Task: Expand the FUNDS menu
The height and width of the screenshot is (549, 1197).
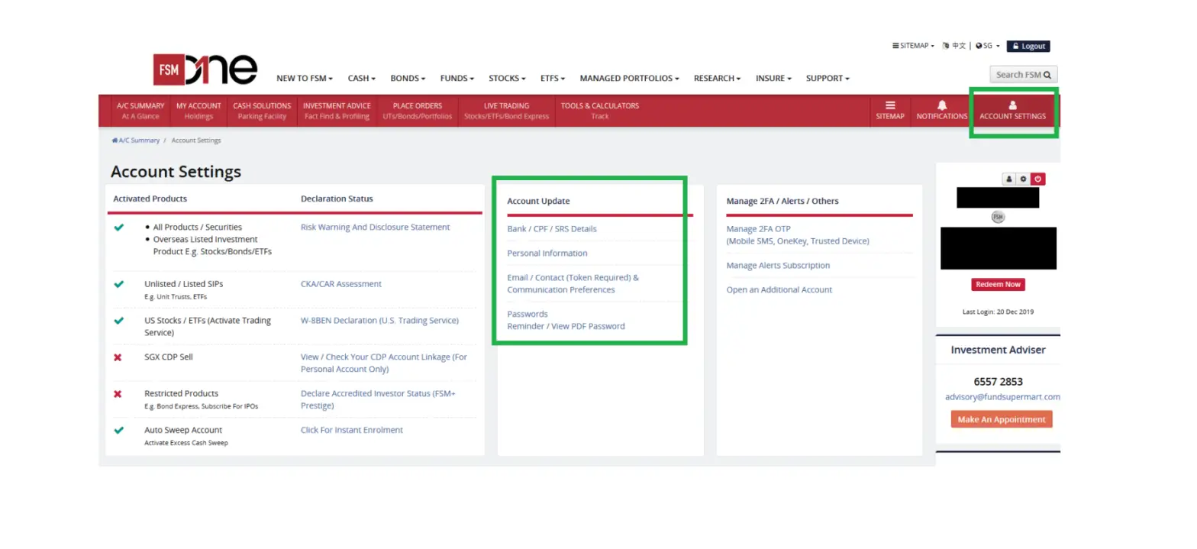Action: coord(457,78)
